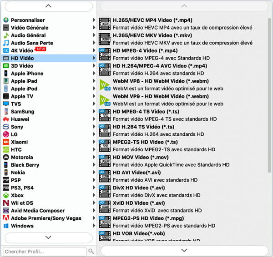The width and height of the screenshot is (273, 257).
Task: Expand the 4K Vidéo category arrow
Action: (x=94, y=50)
